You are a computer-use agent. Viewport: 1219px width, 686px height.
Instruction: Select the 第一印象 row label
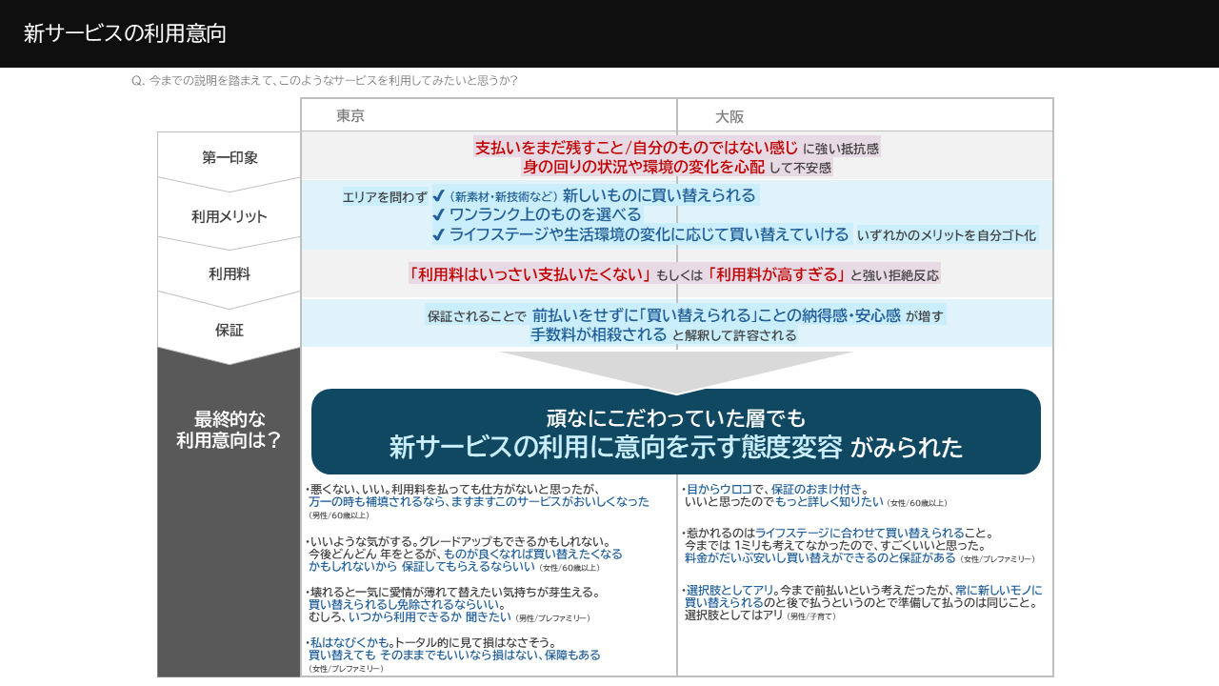(230, 157)
